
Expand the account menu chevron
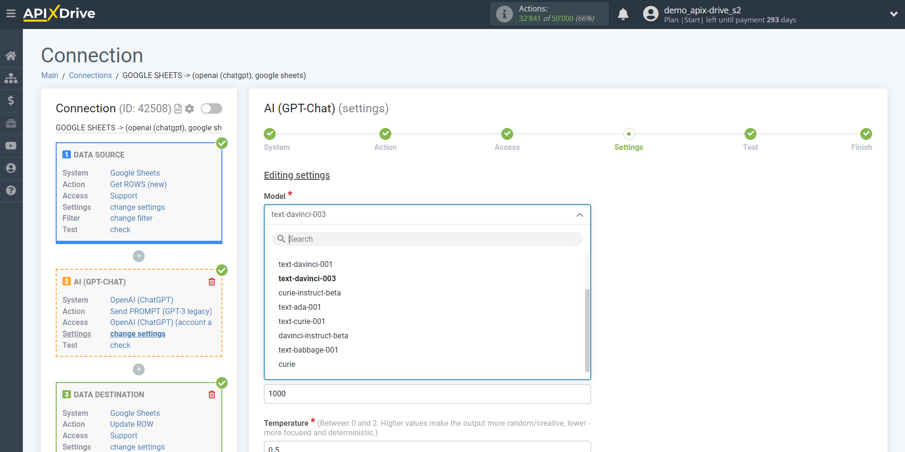coord(894,14)
